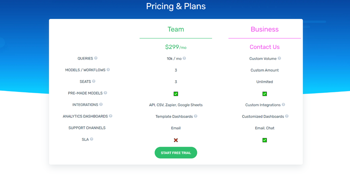This screenshot has width=350, height=179.
Task: Click the Customized Dashboards help icon
Action: [287, 116]
